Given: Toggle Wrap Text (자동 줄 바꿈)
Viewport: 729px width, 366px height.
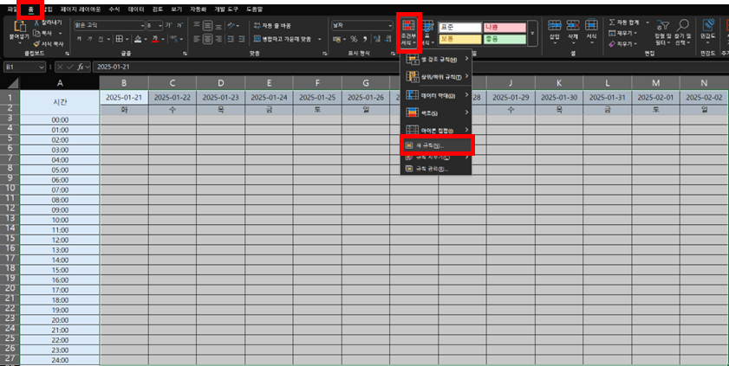Looking at the screenshot, I should [272, 25].
